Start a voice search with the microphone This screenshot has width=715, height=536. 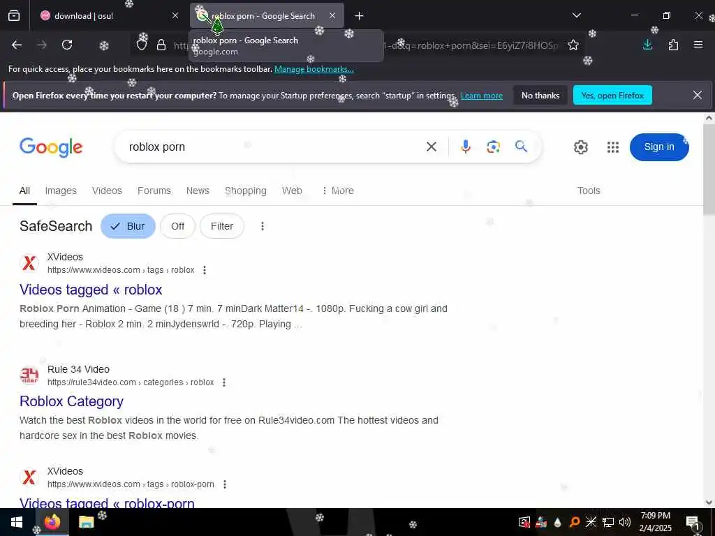point(466,147)
